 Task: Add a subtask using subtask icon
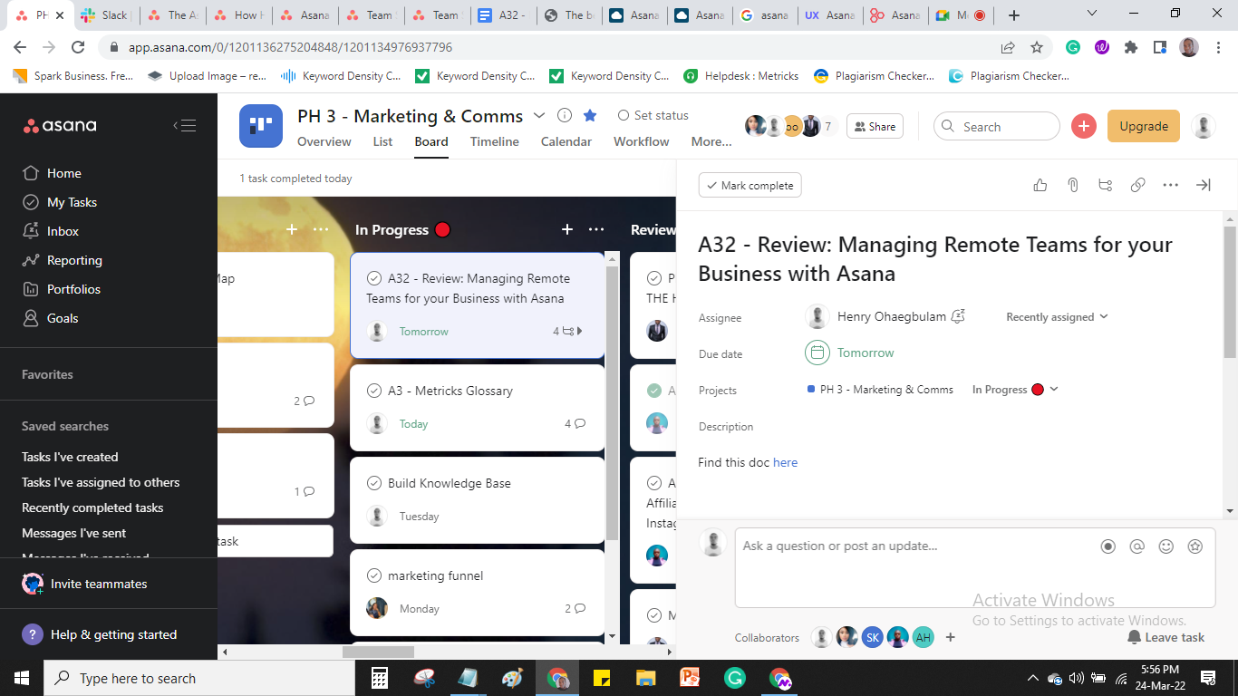click(x=1105, y=185)
